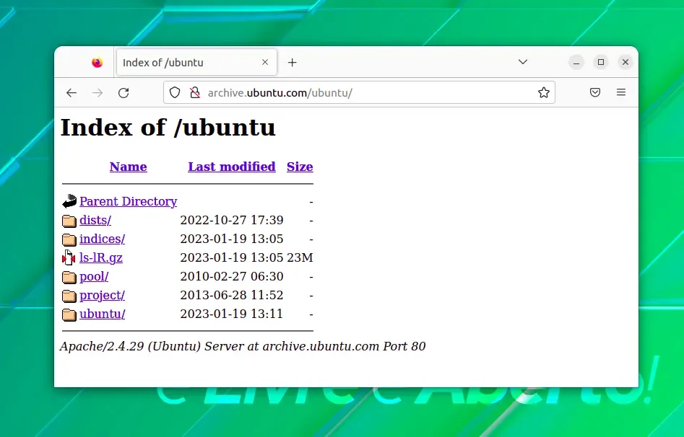Image resolution: width=684 pixels, height=437 pixels.
Task: Click the Index of /ubuntu heading
Action: [x=168, y=128]
